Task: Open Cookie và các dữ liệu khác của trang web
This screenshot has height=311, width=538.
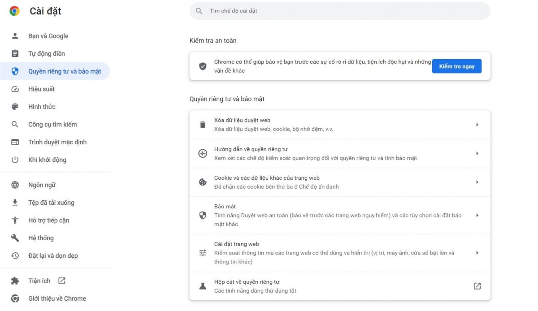Action: click(340, 182)
